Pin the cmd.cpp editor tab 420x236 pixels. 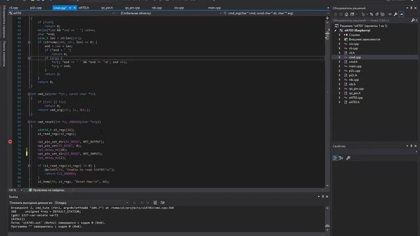[70, 8]
